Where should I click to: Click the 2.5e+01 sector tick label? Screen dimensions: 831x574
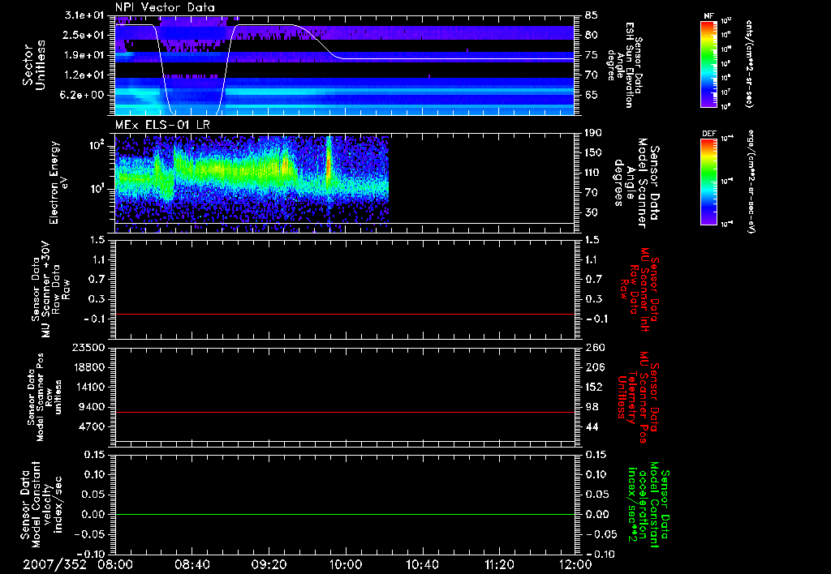pos(84,35)
